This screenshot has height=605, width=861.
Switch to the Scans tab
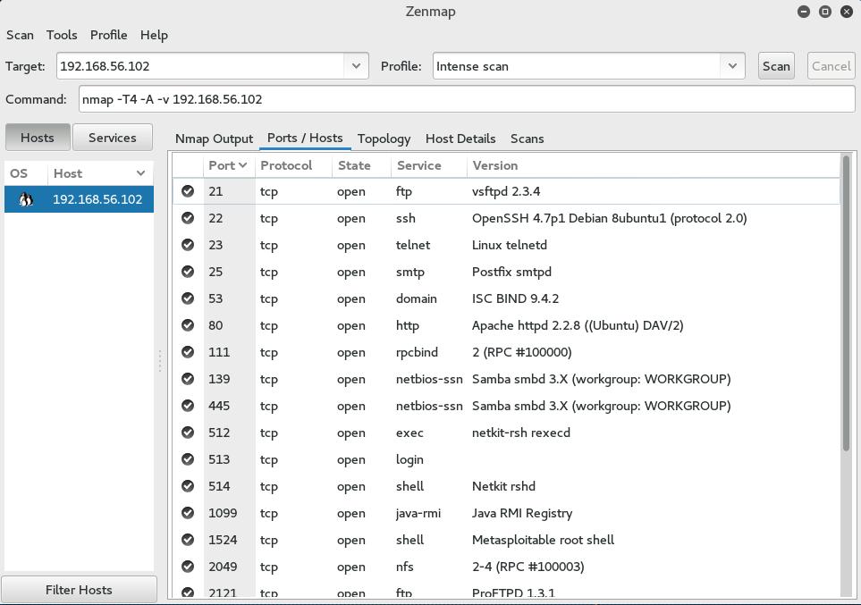pyautogui.click(x=528, y=139)
